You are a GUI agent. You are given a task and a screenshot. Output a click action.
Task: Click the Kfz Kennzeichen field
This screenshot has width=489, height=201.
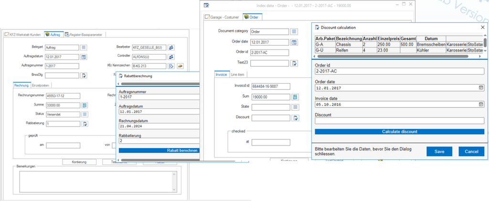[x=149, y=66]
